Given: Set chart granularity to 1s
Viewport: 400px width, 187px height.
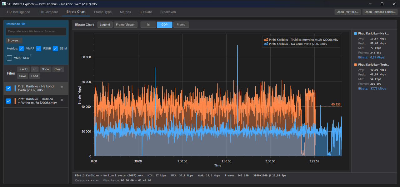Looking at the screenshot, I should pyautogui.click(x=148, y=25).
